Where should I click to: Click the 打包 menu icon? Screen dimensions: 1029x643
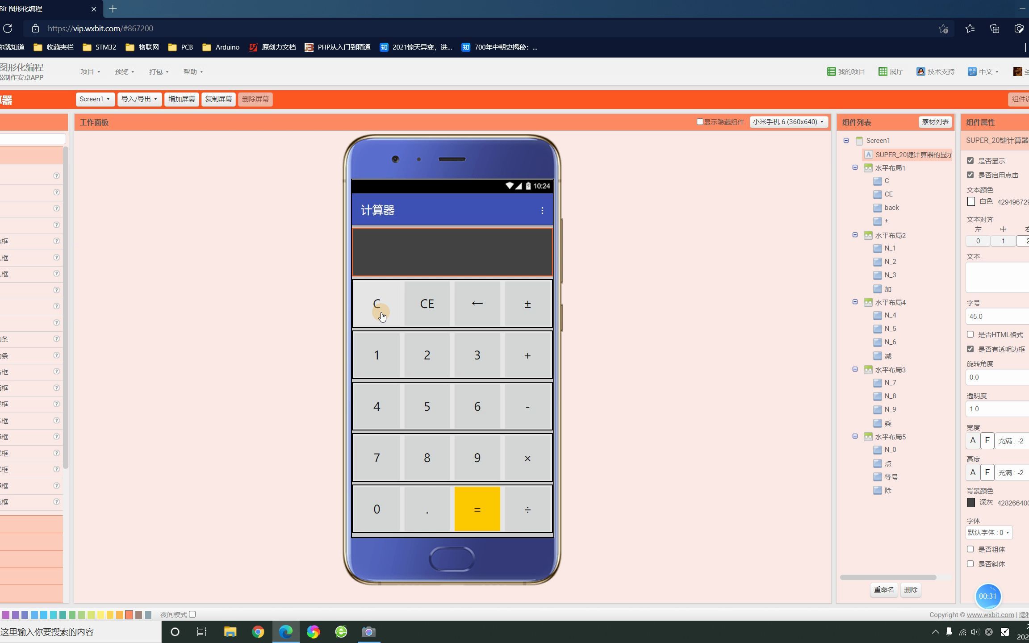pos(159,71)
